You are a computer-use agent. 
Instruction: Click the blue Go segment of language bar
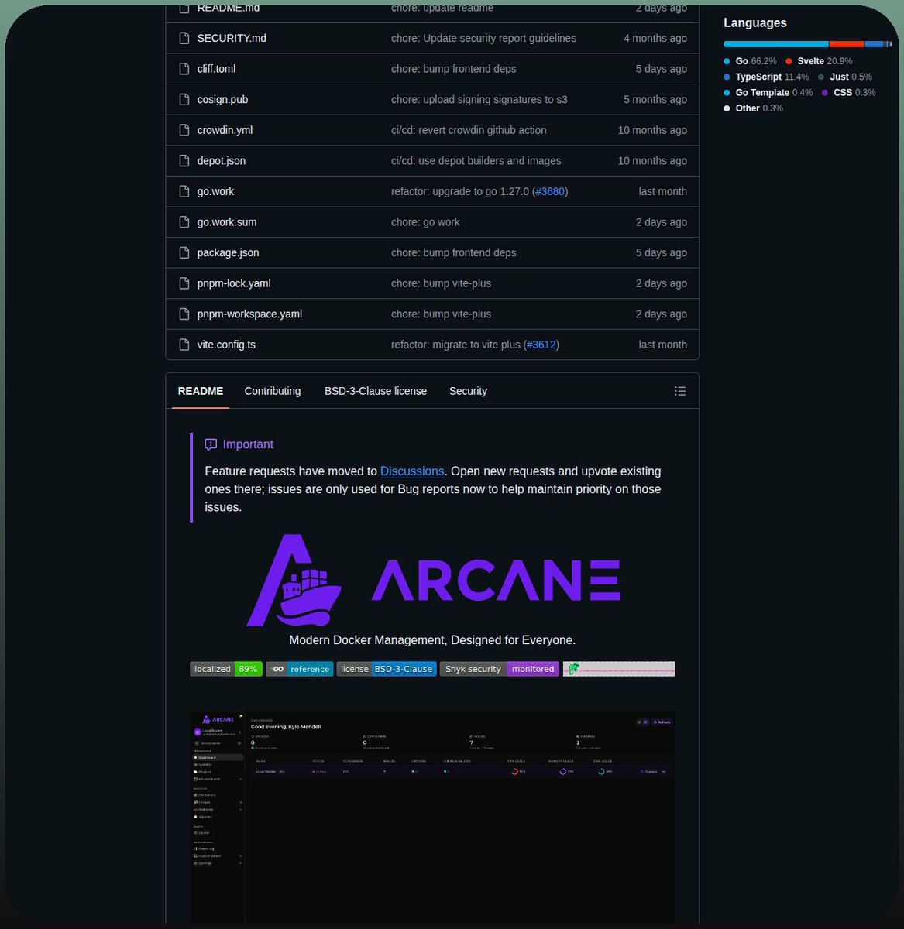point(776,44)
